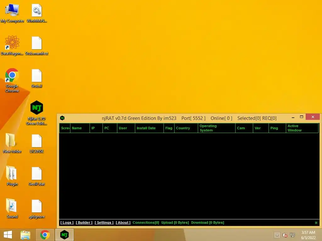Click the Screen column header
The height and width of the screenshot is (241, 322).
[65, 128]
